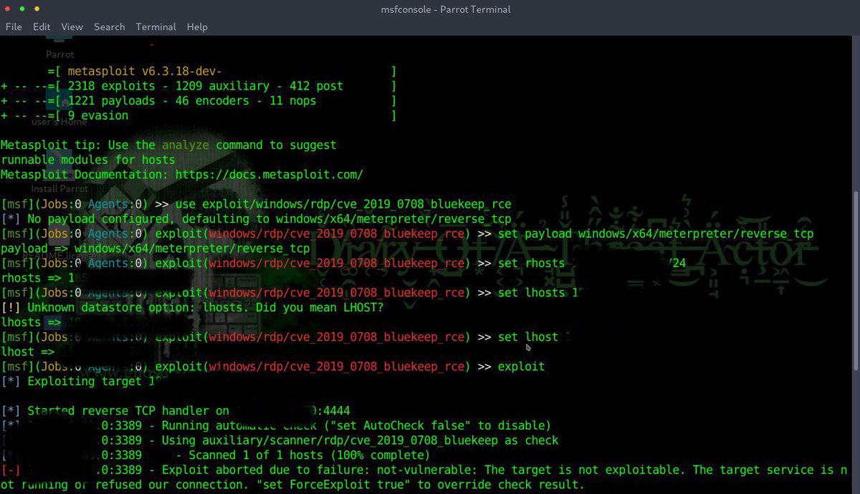Click the yellow [!] warning marker
Image resolution: width=860 pixels, height=494 pixels.
(x=11, y=307)
